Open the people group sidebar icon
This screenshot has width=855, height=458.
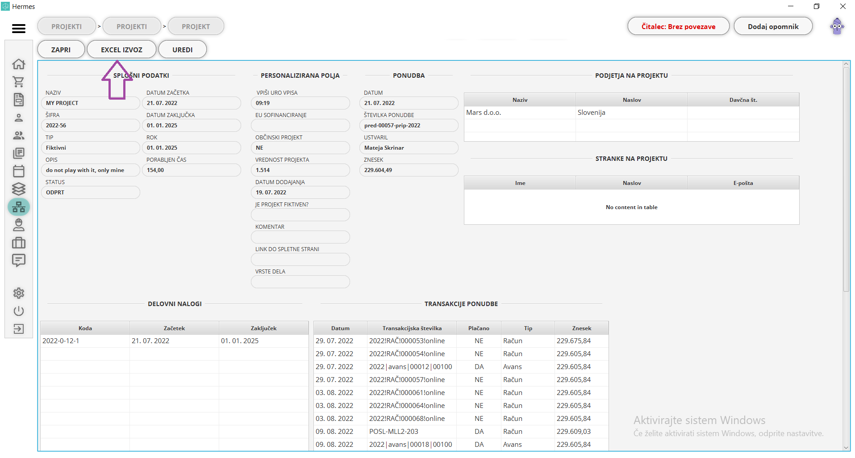point(18,135)
